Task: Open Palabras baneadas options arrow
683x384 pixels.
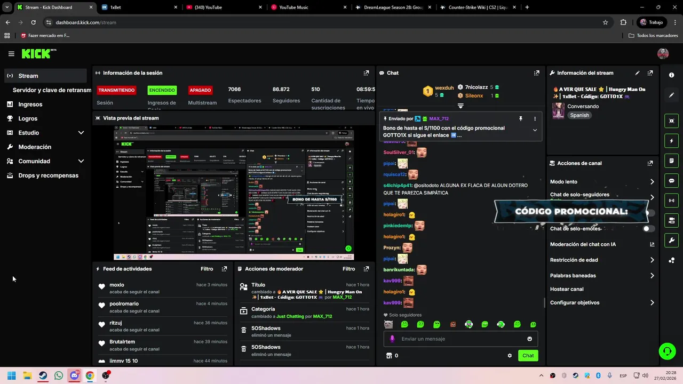Action: (x=652, y=276)
